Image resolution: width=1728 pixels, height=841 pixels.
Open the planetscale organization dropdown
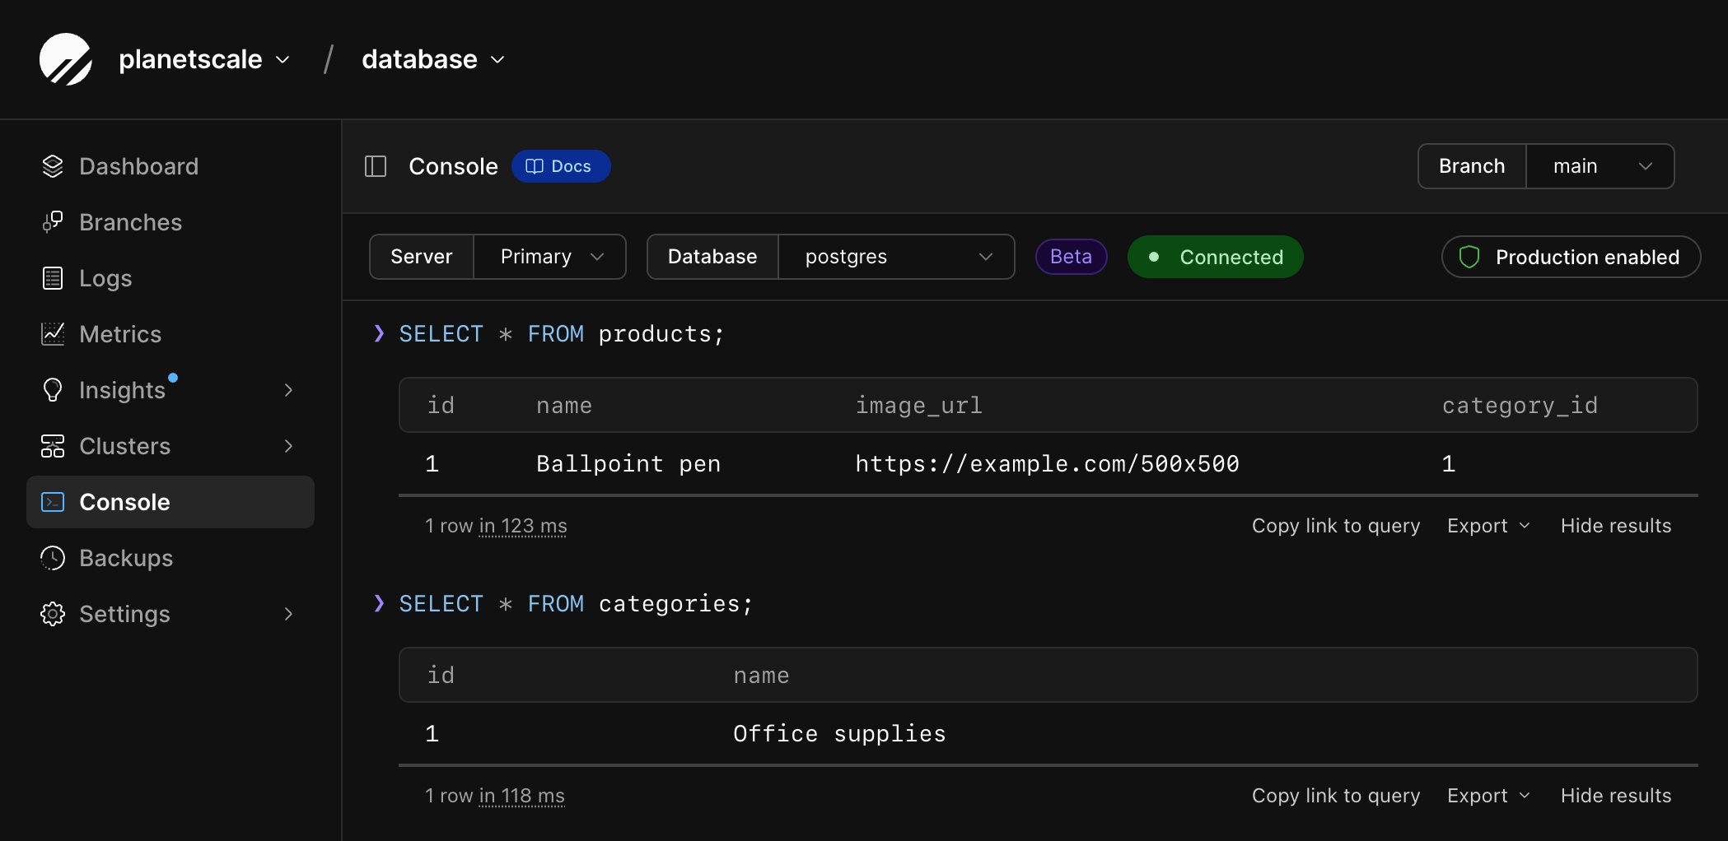[x=204, y=59]
